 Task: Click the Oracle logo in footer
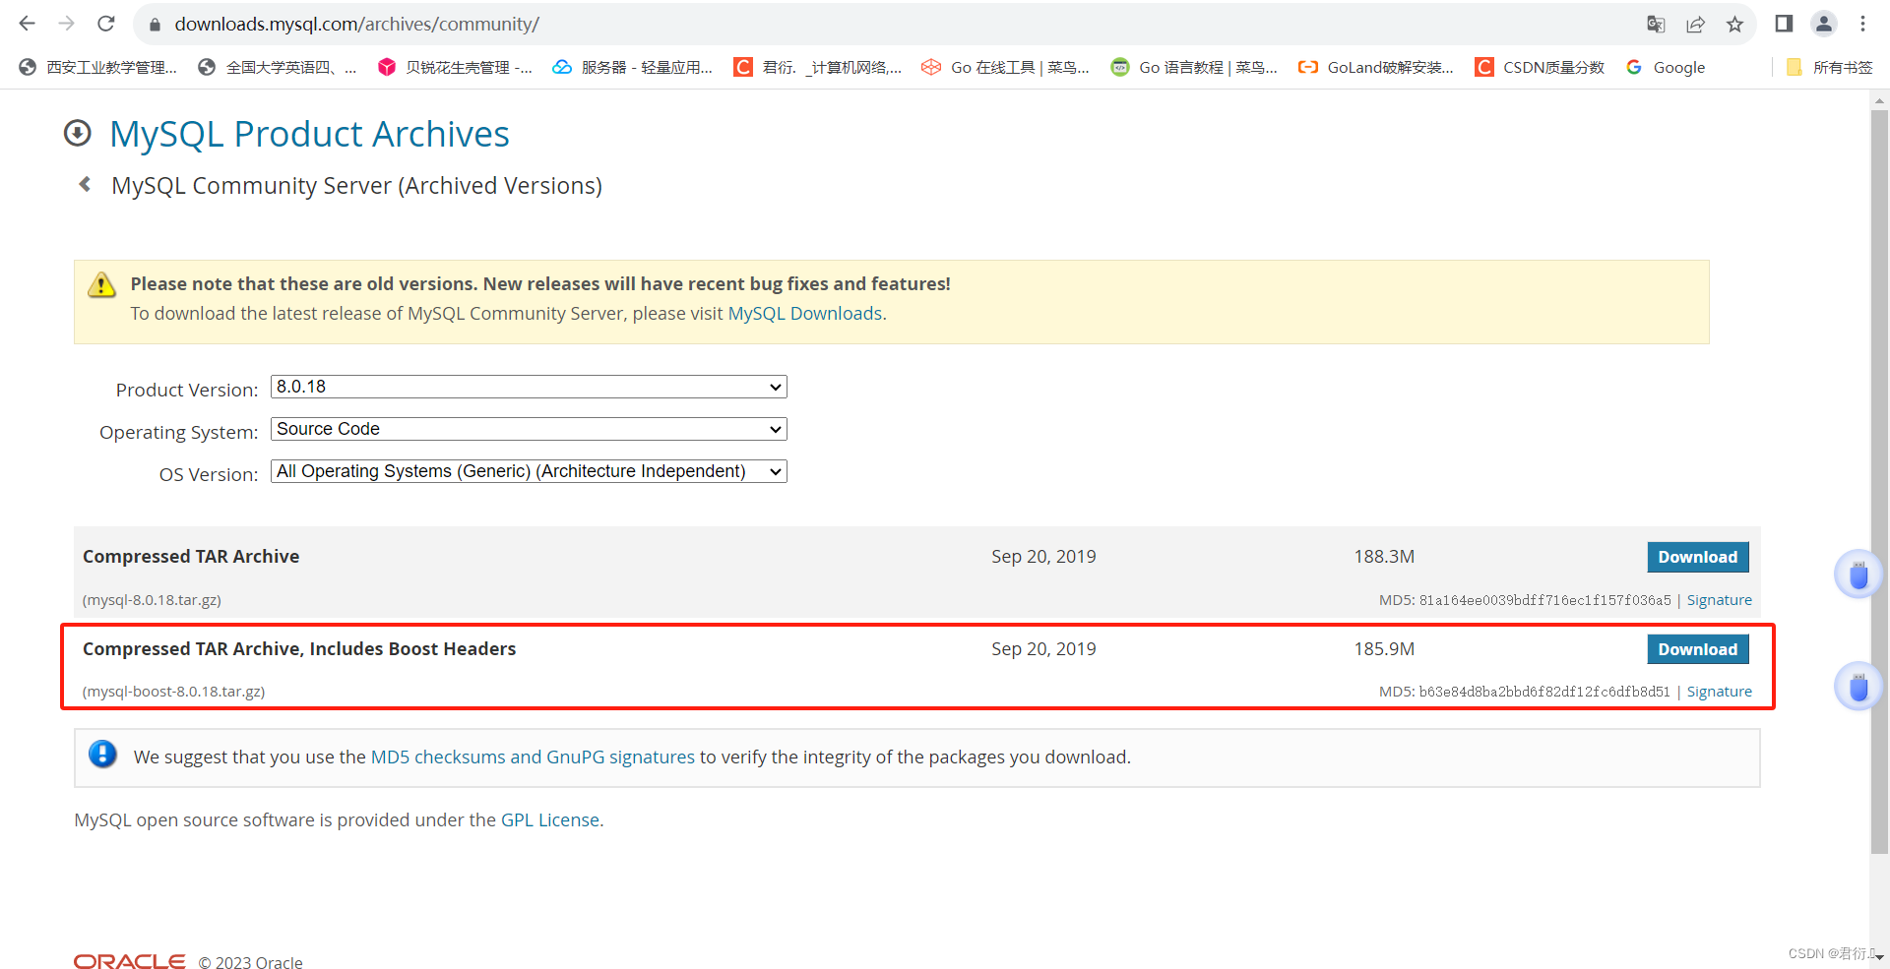click(x=129, y=961)
